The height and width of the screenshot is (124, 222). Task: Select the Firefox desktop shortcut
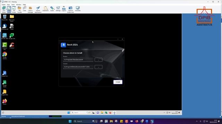5,102
